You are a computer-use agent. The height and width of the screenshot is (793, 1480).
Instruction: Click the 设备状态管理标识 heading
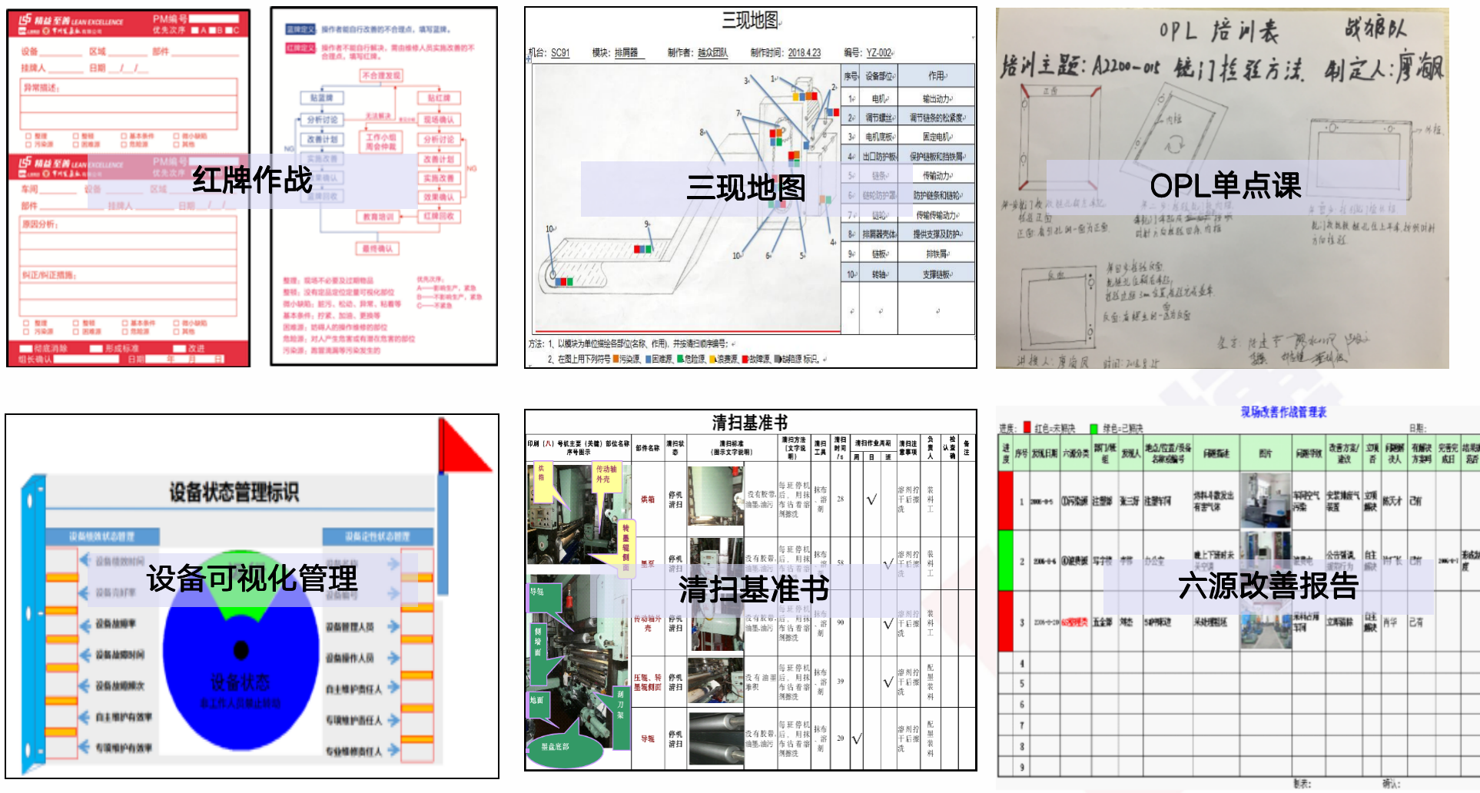(x=234, y=492)
